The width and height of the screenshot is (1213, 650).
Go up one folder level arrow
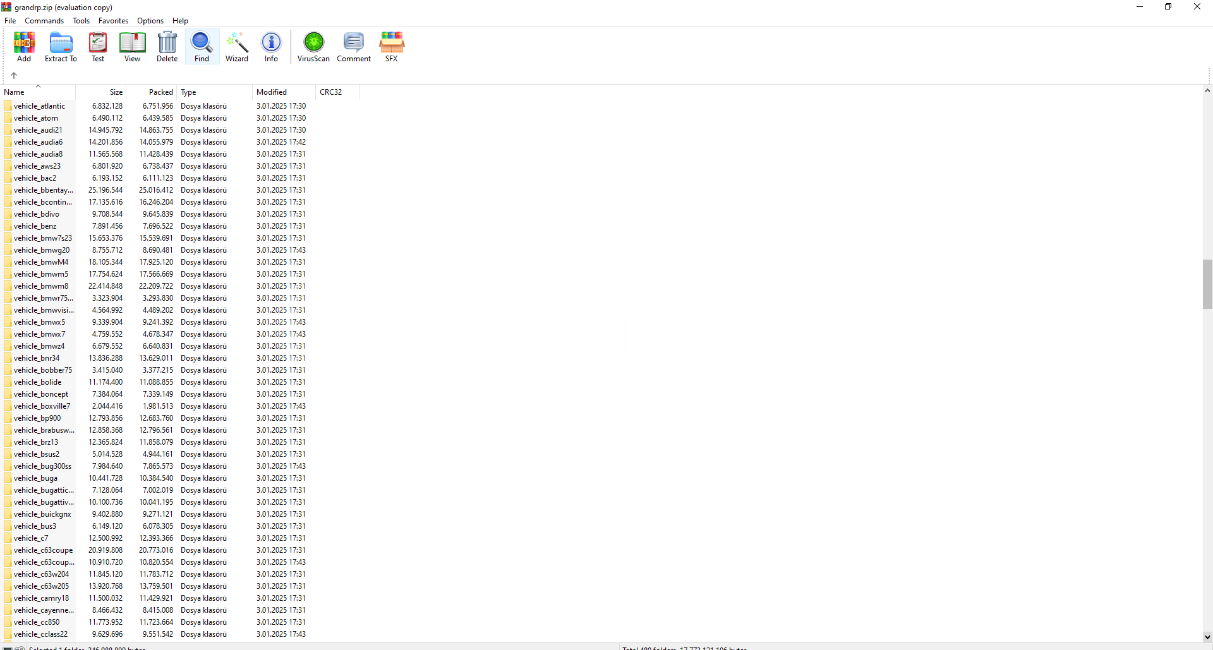(x=14, y=75)
